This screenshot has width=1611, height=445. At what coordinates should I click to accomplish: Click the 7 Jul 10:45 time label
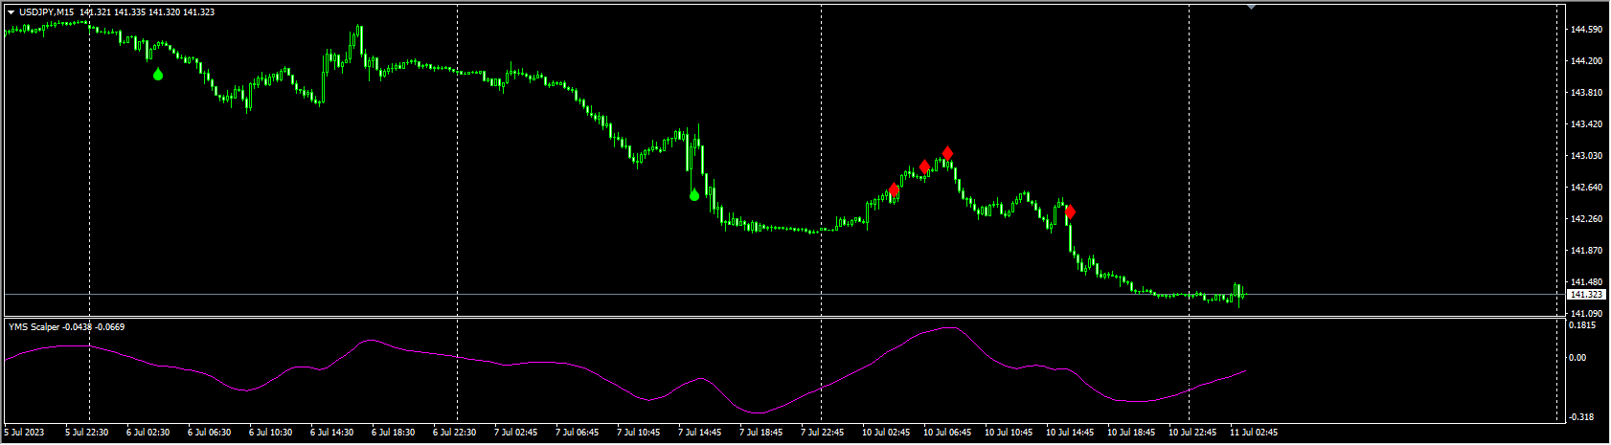(x=638, y=433)
